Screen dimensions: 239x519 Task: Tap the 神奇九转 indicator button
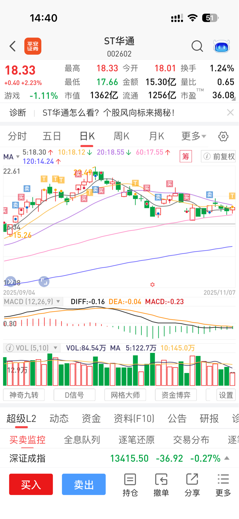[x=24, y=395]
